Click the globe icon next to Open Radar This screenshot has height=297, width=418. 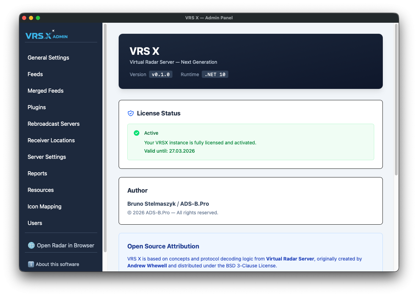(x=31, y=245)
